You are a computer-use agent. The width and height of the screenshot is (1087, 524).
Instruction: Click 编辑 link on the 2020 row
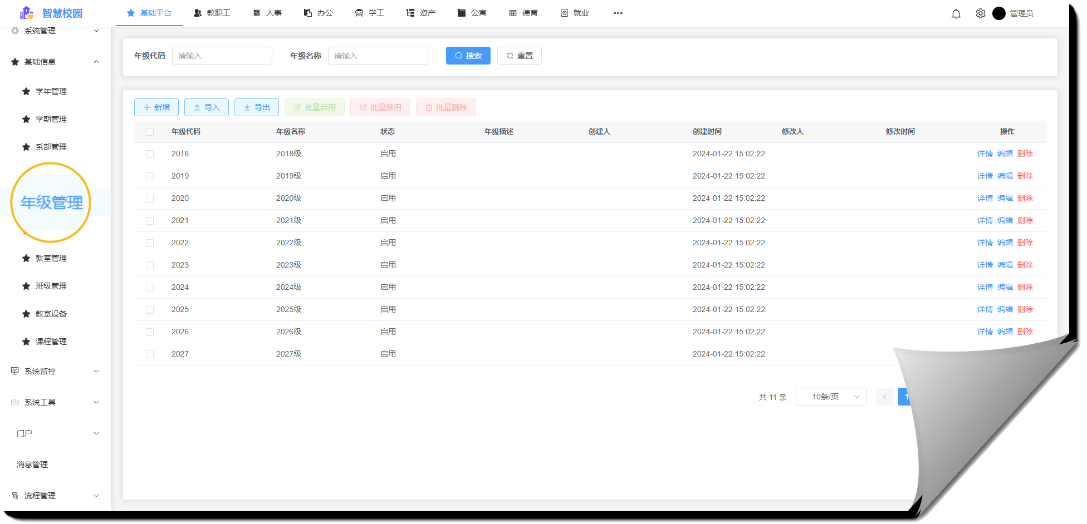point(1005,198)
